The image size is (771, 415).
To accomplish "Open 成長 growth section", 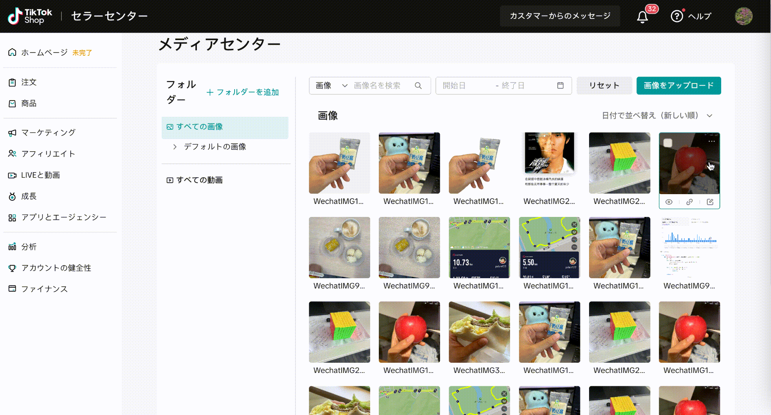I will (x=22, y=196).
